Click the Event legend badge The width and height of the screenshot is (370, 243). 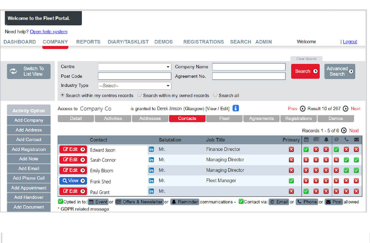point(98,202)
